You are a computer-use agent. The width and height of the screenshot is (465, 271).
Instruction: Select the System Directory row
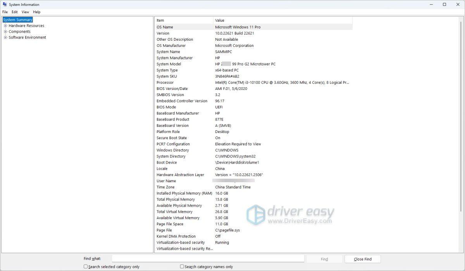tap(254, 156)
